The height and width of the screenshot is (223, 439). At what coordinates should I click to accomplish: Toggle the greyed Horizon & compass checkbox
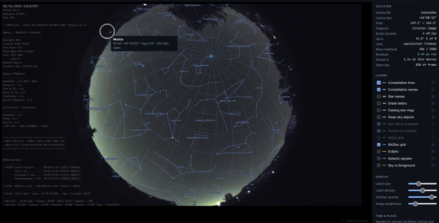point(379,131)
